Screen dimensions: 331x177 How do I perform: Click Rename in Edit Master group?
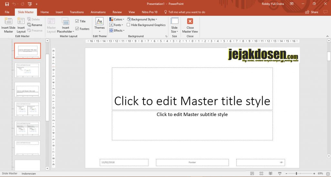pyautogui.click(x=35, y=25)
